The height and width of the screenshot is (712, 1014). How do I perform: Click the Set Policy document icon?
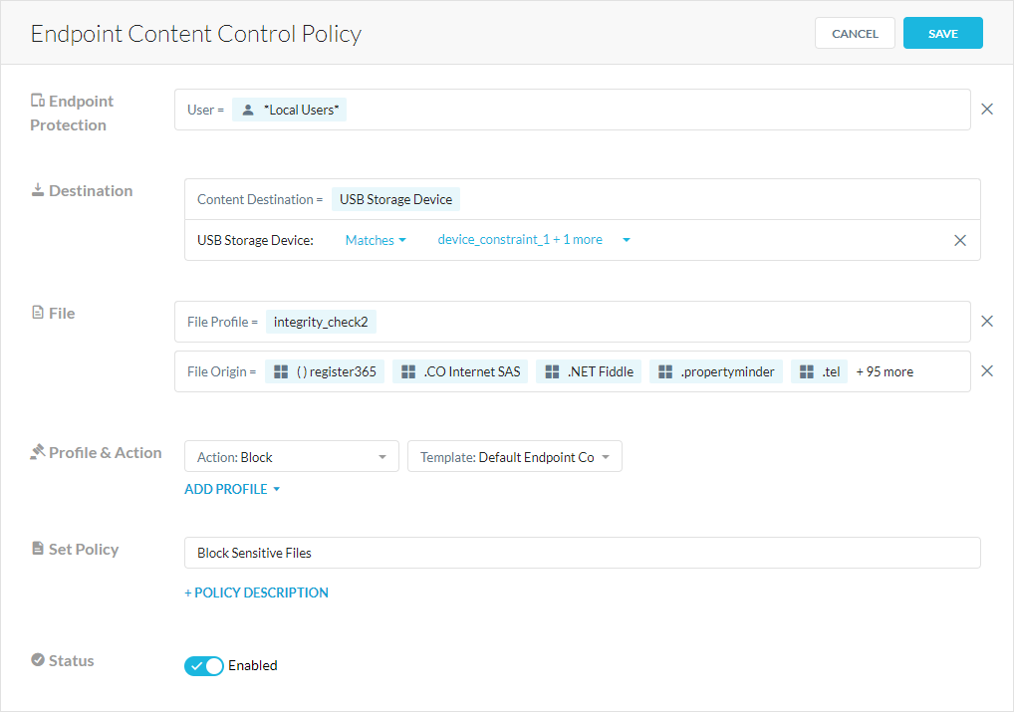38,548
